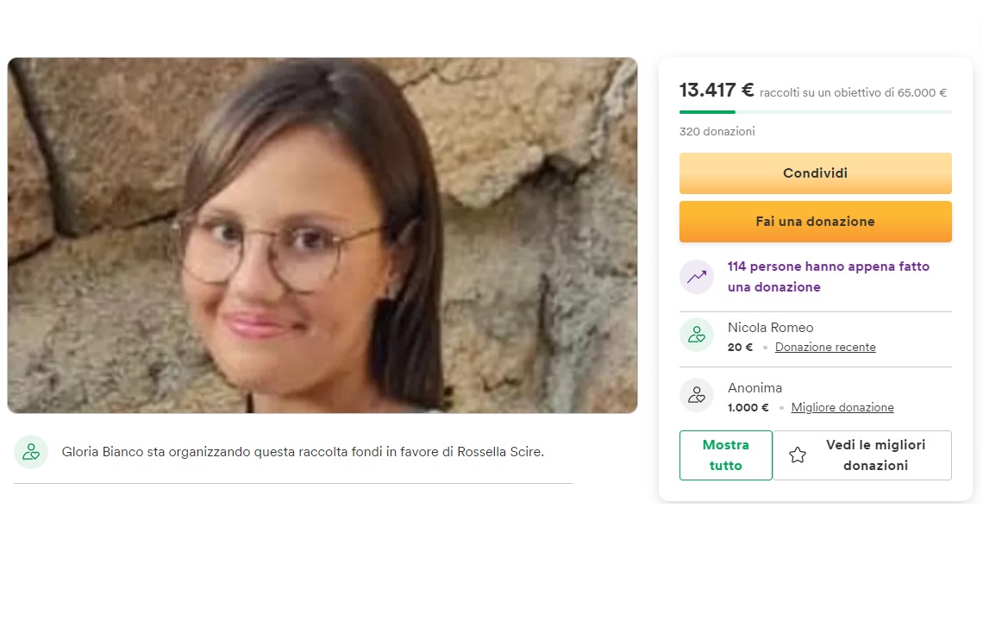Open the Migliore donazione link
This screenshot has height=621, width=983.
tap(842, 408)
